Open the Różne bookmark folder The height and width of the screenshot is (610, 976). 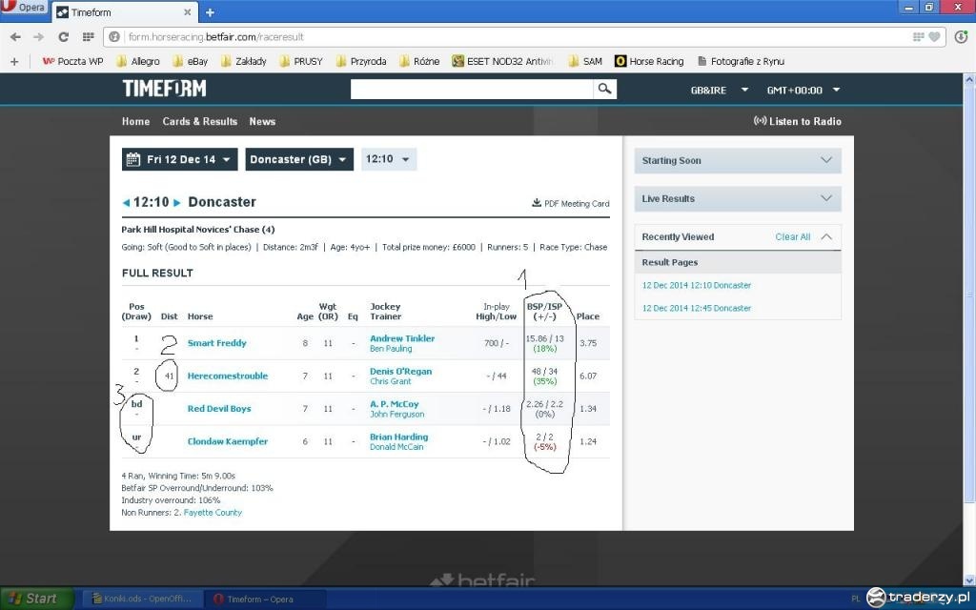click(419, 62)
